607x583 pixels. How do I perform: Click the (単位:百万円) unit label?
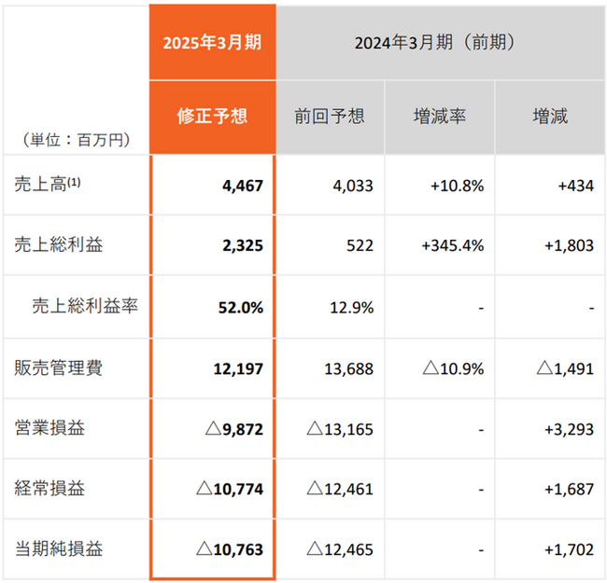(x=77, y=140)
